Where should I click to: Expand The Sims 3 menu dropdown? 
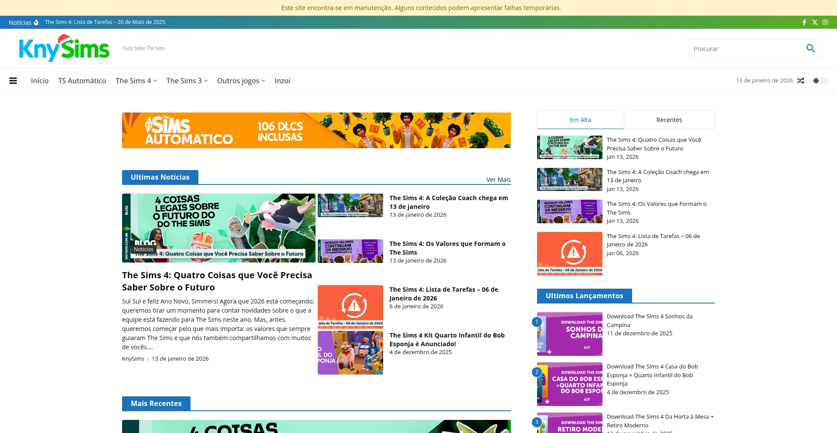[x=187, y=81]
